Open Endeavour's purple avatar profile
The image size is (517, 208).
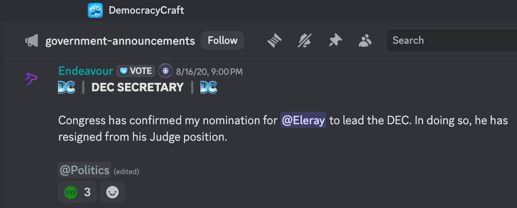pyautogui.click(x=31, y=79)
